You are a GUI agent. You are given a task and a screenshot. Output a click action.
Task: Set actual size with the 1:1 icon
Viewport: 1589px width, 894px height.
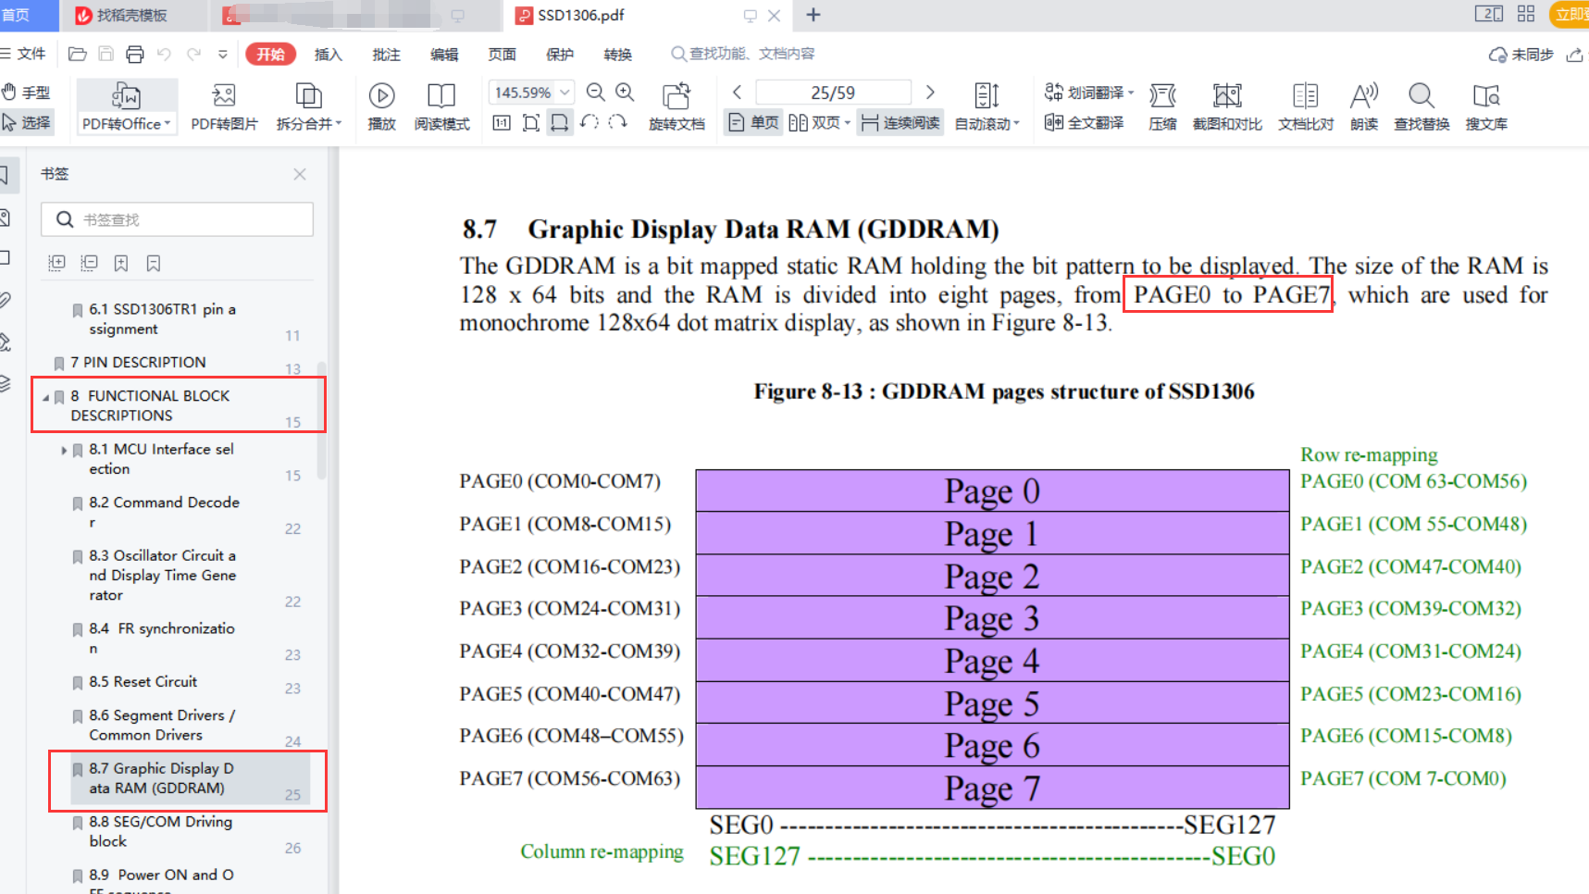tap(502, 122)
